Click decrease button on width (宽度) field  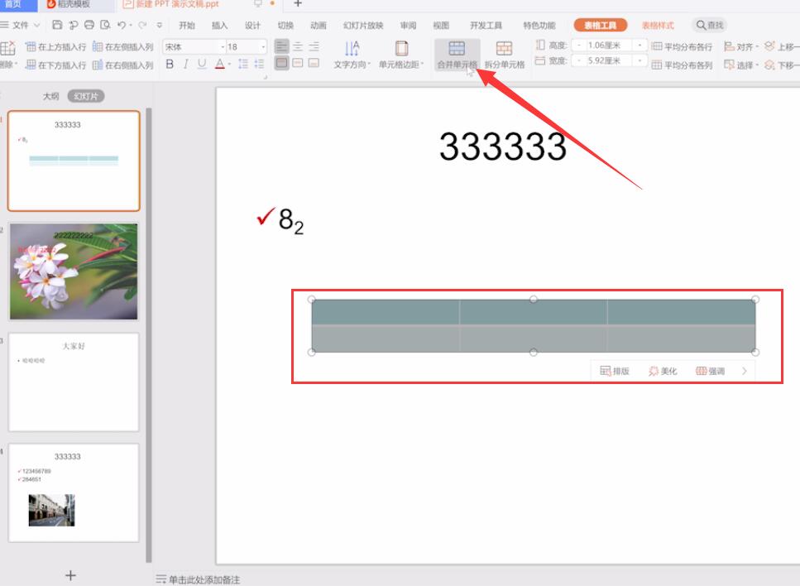coord(578,60)
